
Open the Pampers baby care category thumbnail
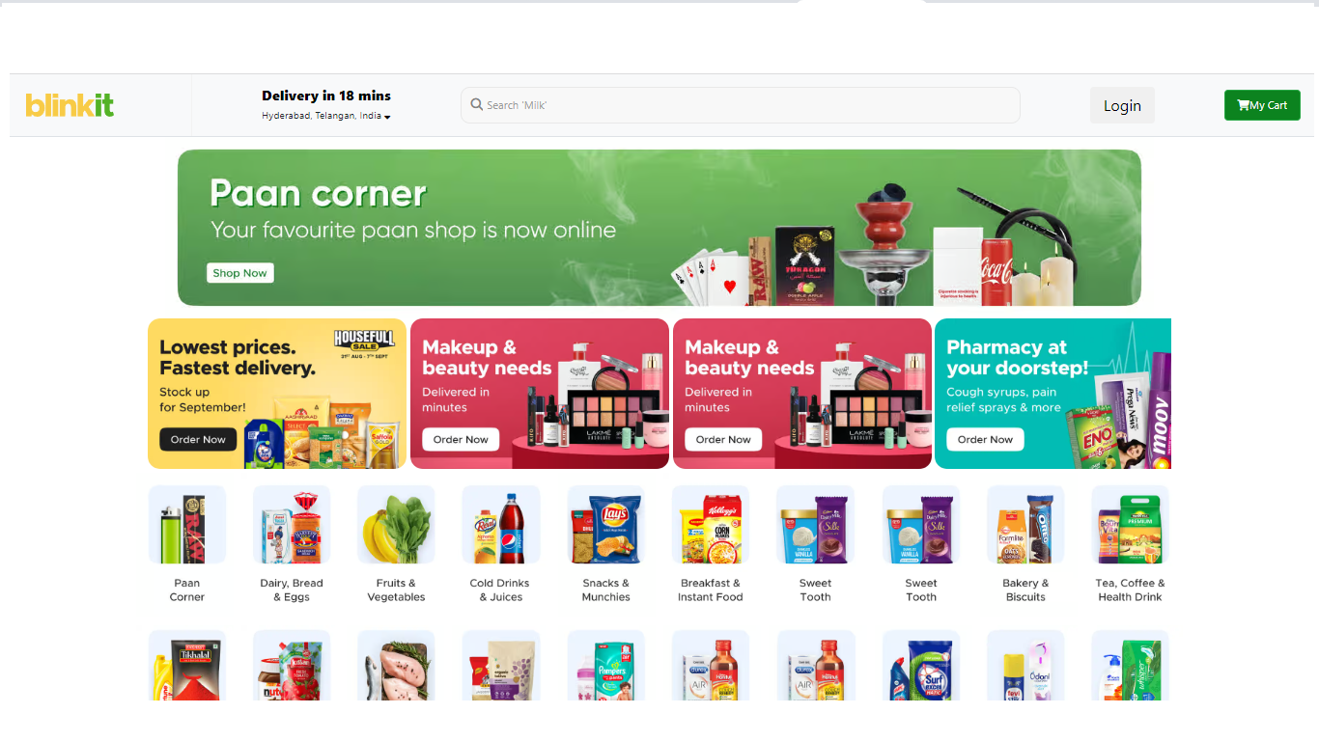point(605,666)
